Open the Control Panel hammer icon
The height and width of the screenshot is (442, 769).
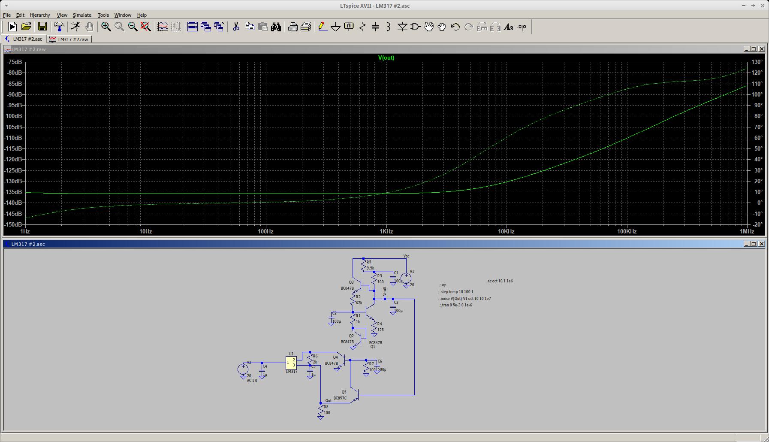59,27
